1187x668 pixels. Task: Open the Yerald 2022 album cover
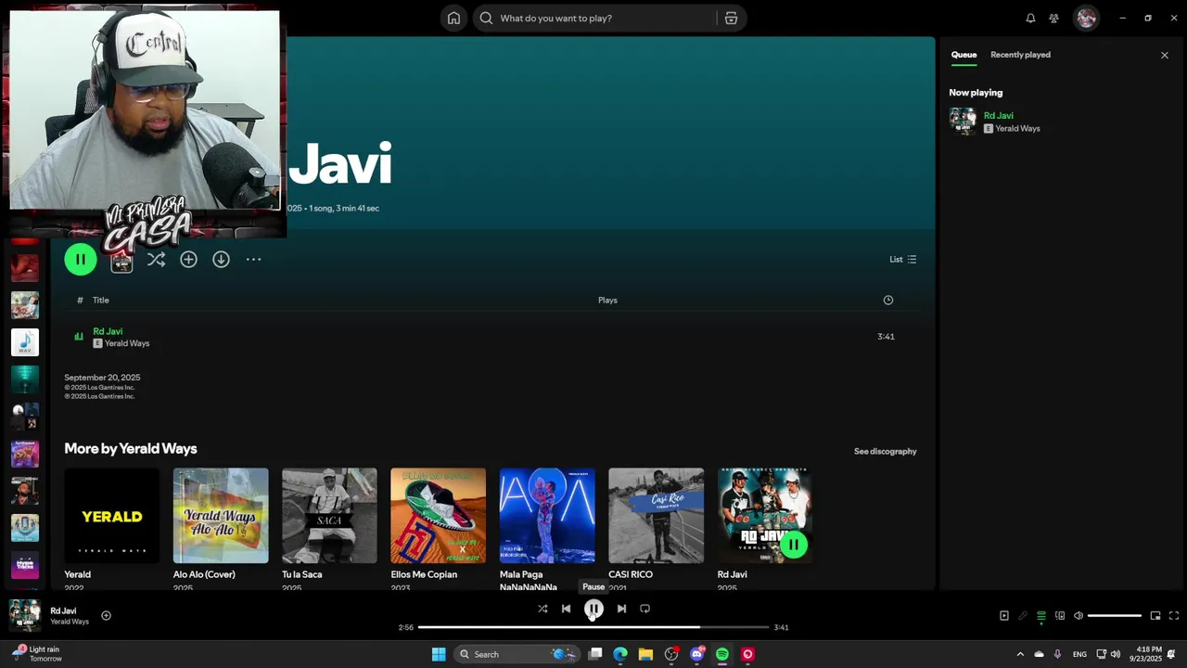(x=112, y=516)
